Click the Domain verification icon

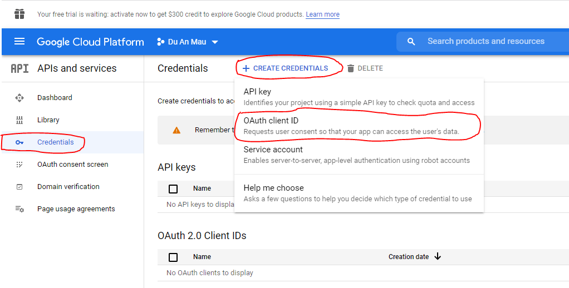click(x=19, y=187)
